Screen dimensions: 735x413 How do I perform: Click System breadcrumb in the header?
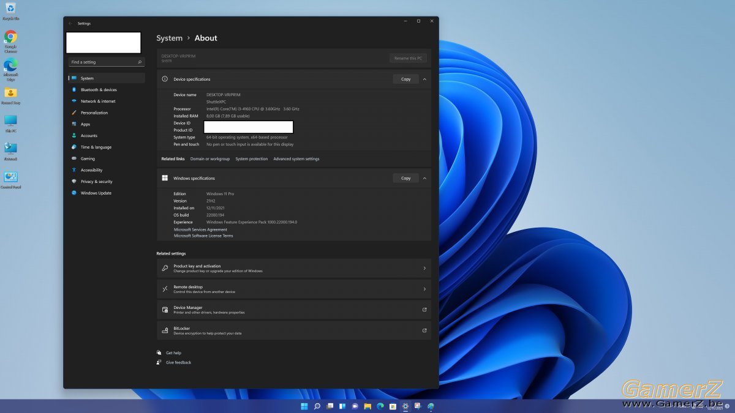click(170, 38)
